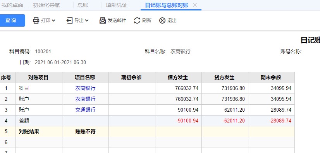This screenshot has height=153, width=320.
Task: Click the 62011.20 credit value
Action: (x=235, y=110)
